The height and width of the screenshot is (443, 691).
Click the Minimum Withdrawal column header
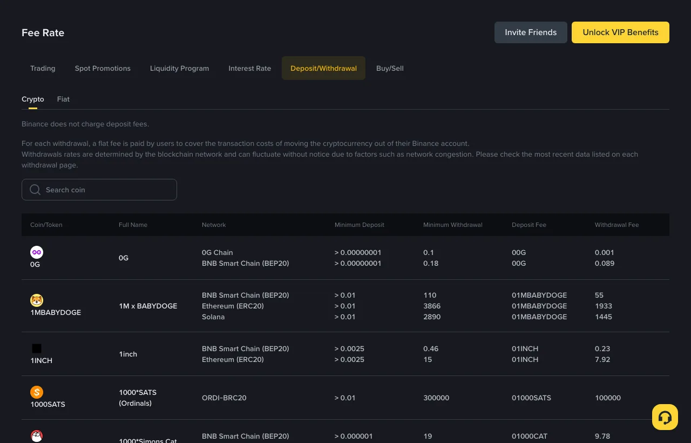coord(453,225)
